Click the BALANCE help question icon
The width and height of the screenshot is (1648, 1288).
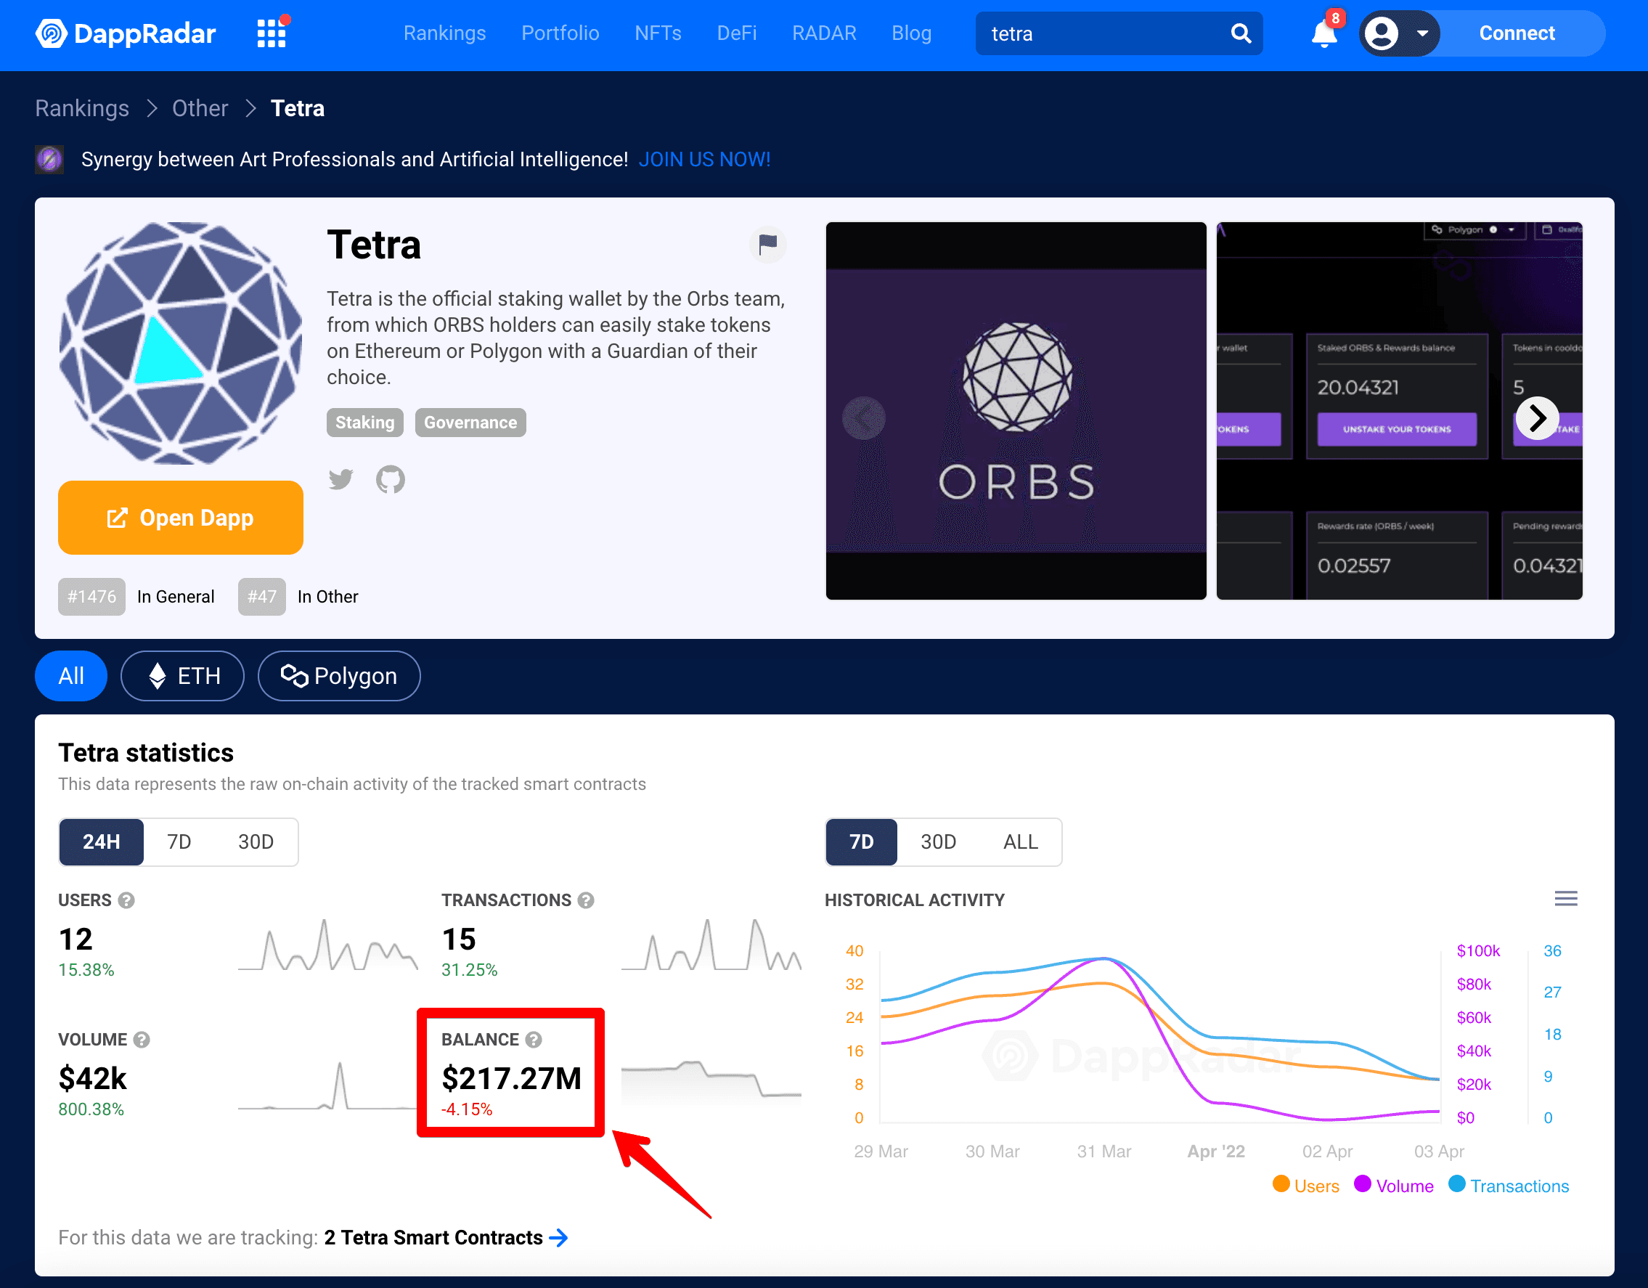point(534,1040)
